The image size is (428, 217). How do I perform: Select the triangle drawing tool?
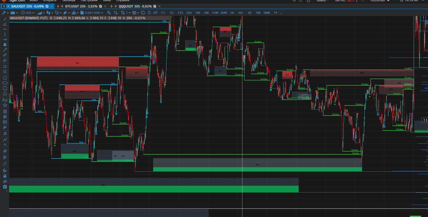tap(5, 93)
